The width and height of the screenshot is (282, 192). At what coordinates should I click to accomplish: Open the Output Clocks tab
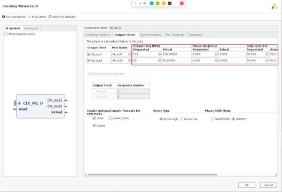click(125, 35)
